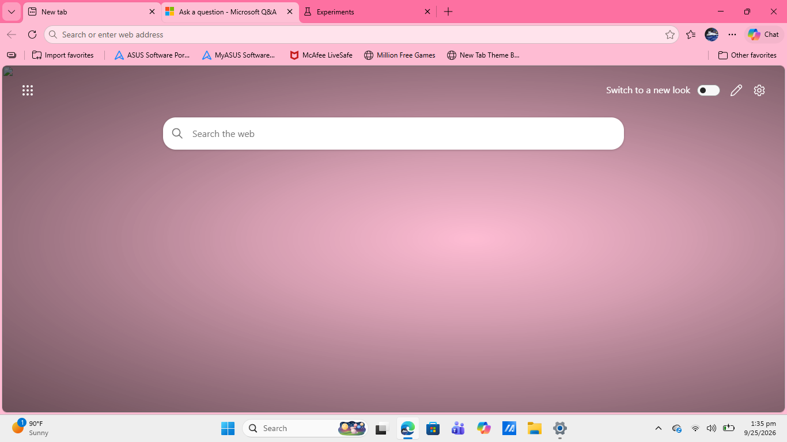787x442 pixels.
Task: Open New Tab Theme bookmark
Action: point(483,55)
